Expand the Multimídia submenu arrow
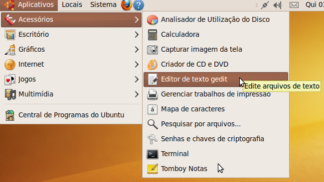The height and width of the screenshot is (182, 324). (137, 94)
